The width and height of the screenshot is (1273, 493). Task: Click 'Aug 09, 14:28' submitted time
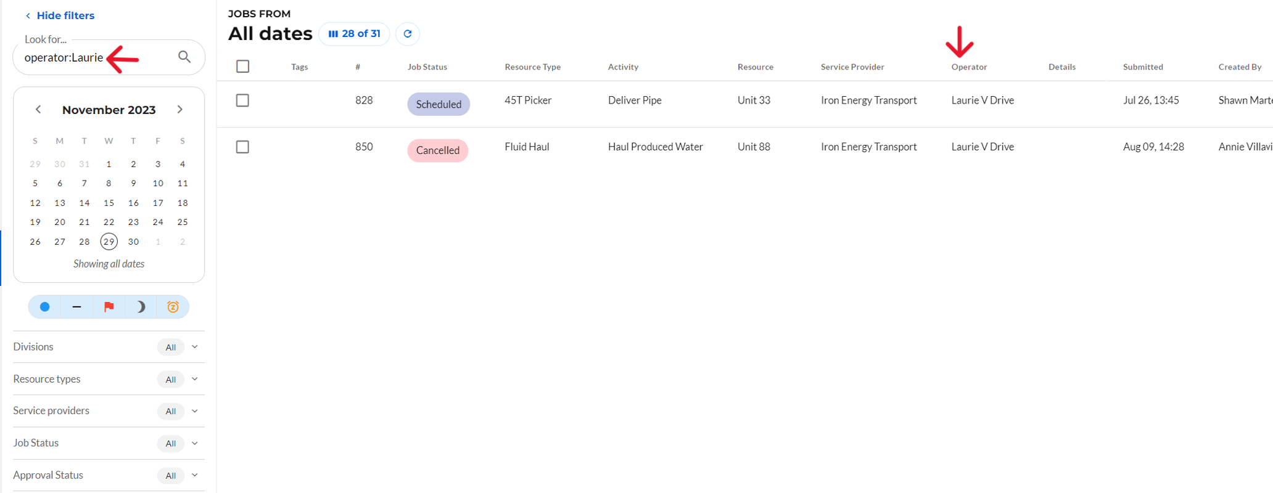(x=1153, y=147)
